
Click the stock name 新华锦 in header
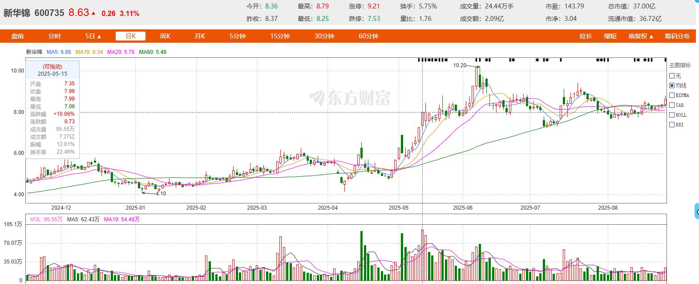point(17,13)
